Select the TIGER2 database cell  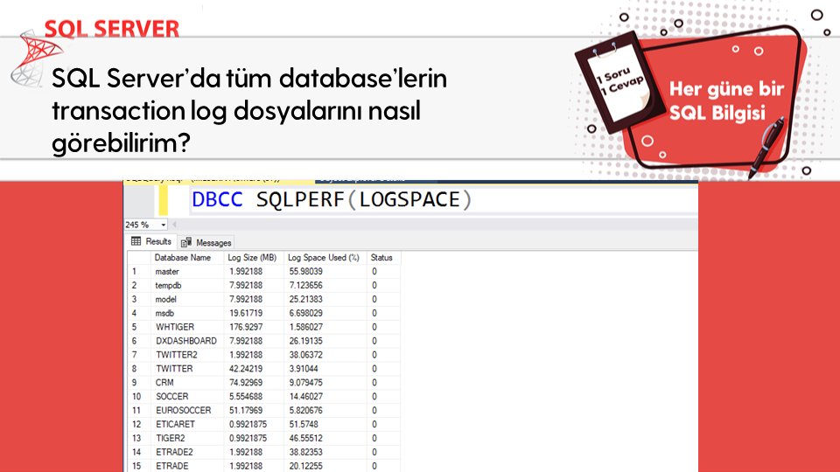click(x=187, y=438)
